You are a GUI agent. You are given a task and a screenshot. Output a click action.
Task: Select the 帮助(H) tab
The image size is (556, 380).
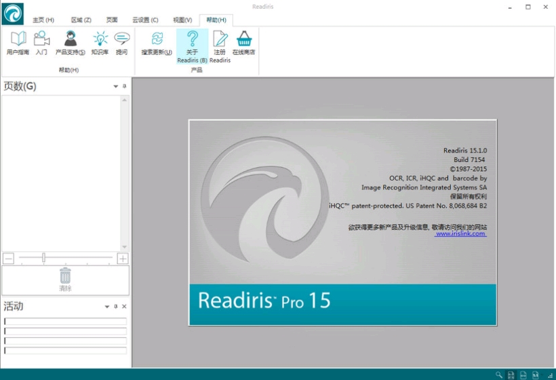click(216, 20)
